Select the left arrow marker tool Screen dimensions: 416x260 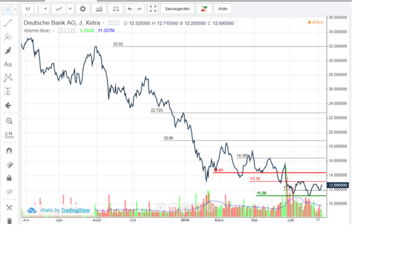click(x=8, y=105)
